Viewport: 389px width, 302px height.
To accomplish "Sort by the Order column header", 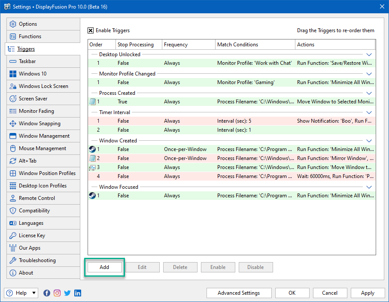I will pos(102,45).
